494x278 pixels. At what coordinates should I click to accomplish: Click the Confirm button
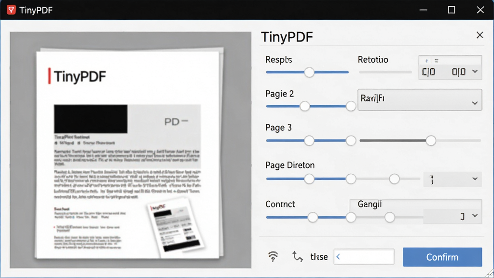(442, 257)
